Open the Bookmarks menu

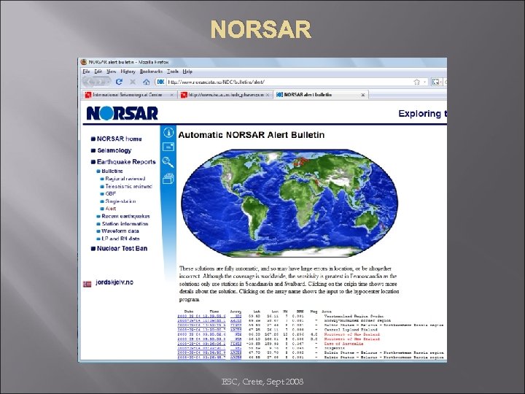click(151, 72)
